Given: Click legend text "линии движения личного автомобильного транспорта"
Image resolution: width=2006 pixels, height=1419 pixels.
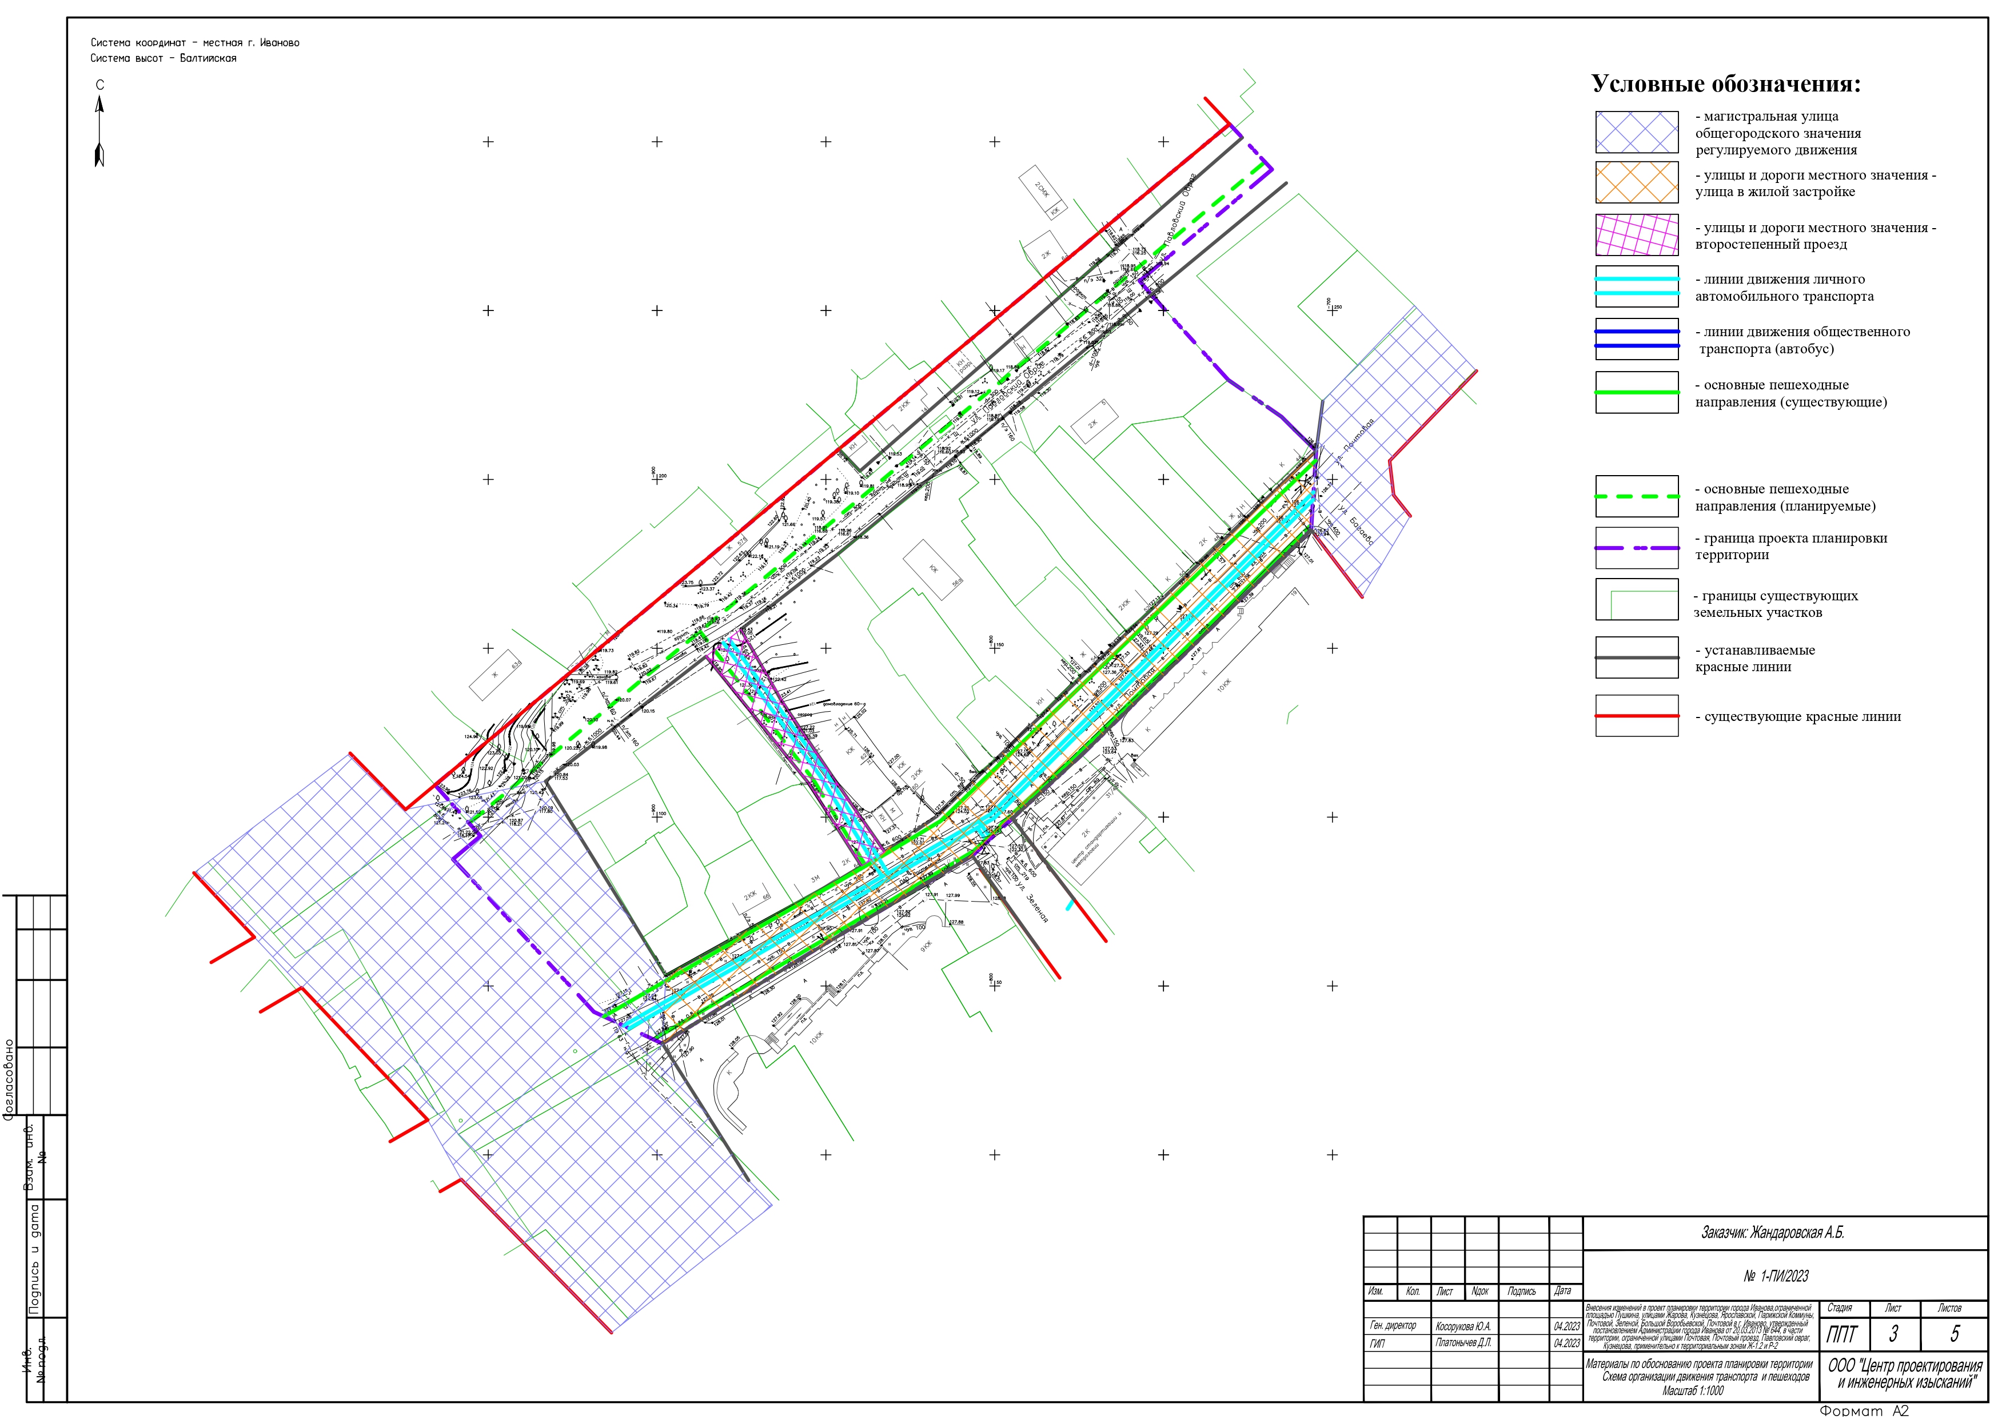Looking at the screenshot, I should [1784, 288].
